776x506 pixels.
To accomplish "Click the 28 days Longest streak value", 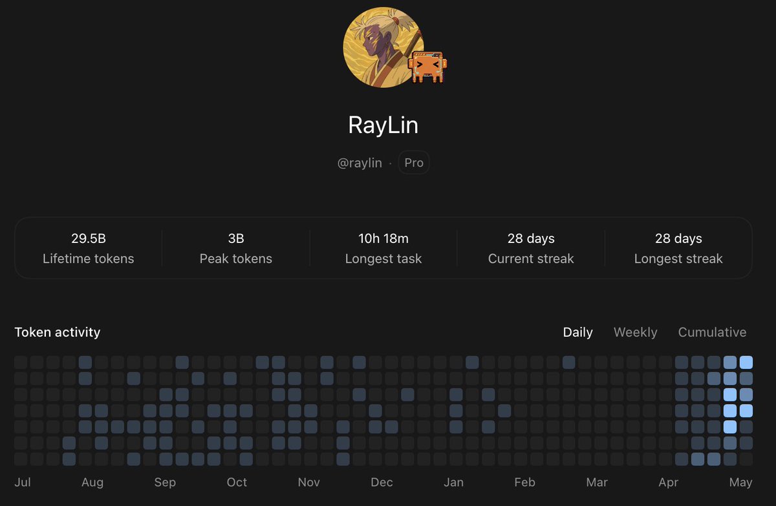I will click(x=678, y=238).
